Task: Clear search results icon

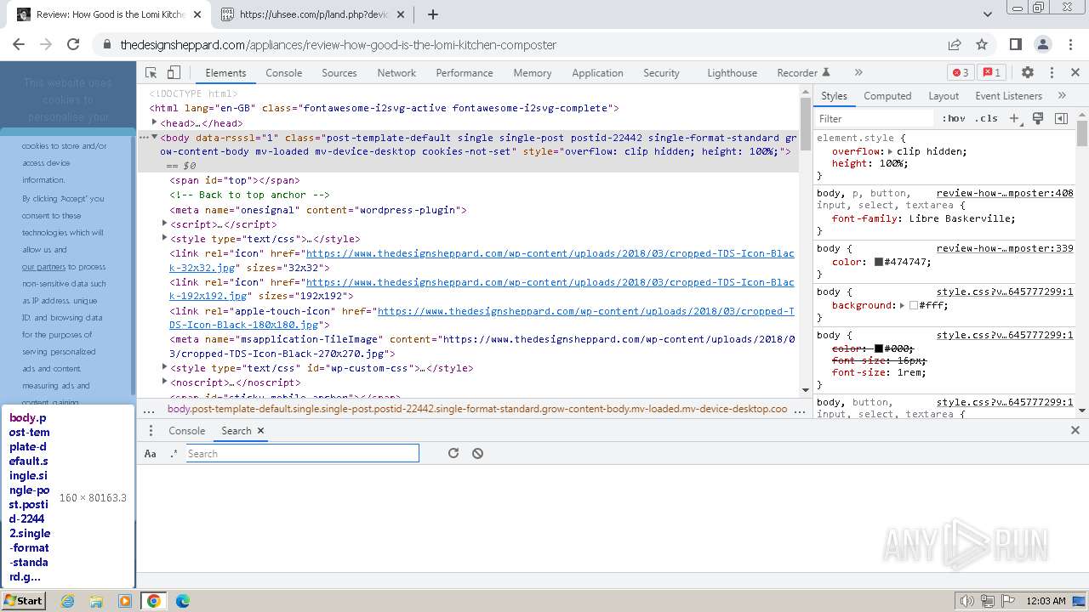Action: tap(478, 454)
